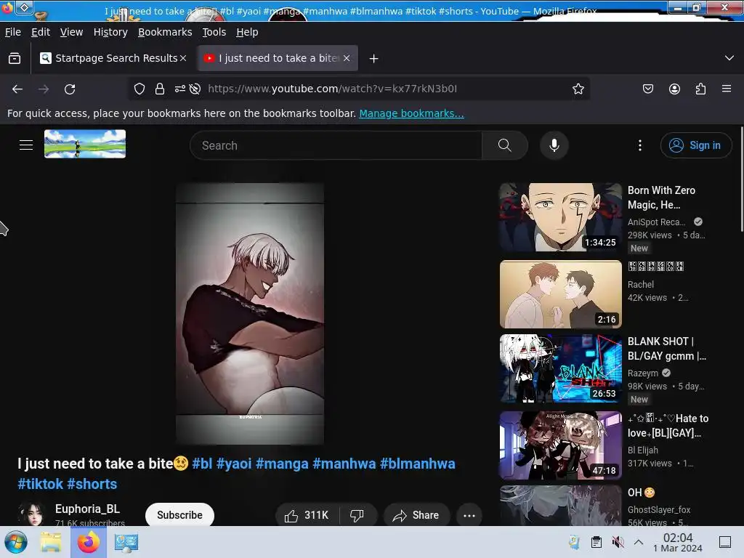Click the video player to play or pause
The height and width of the screenshot is (558, 744).
[x=250, y=314]
